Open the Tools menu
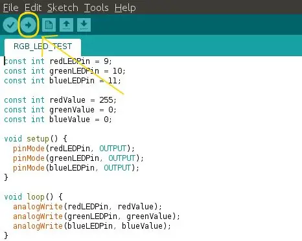 click(x=97, y=8)
